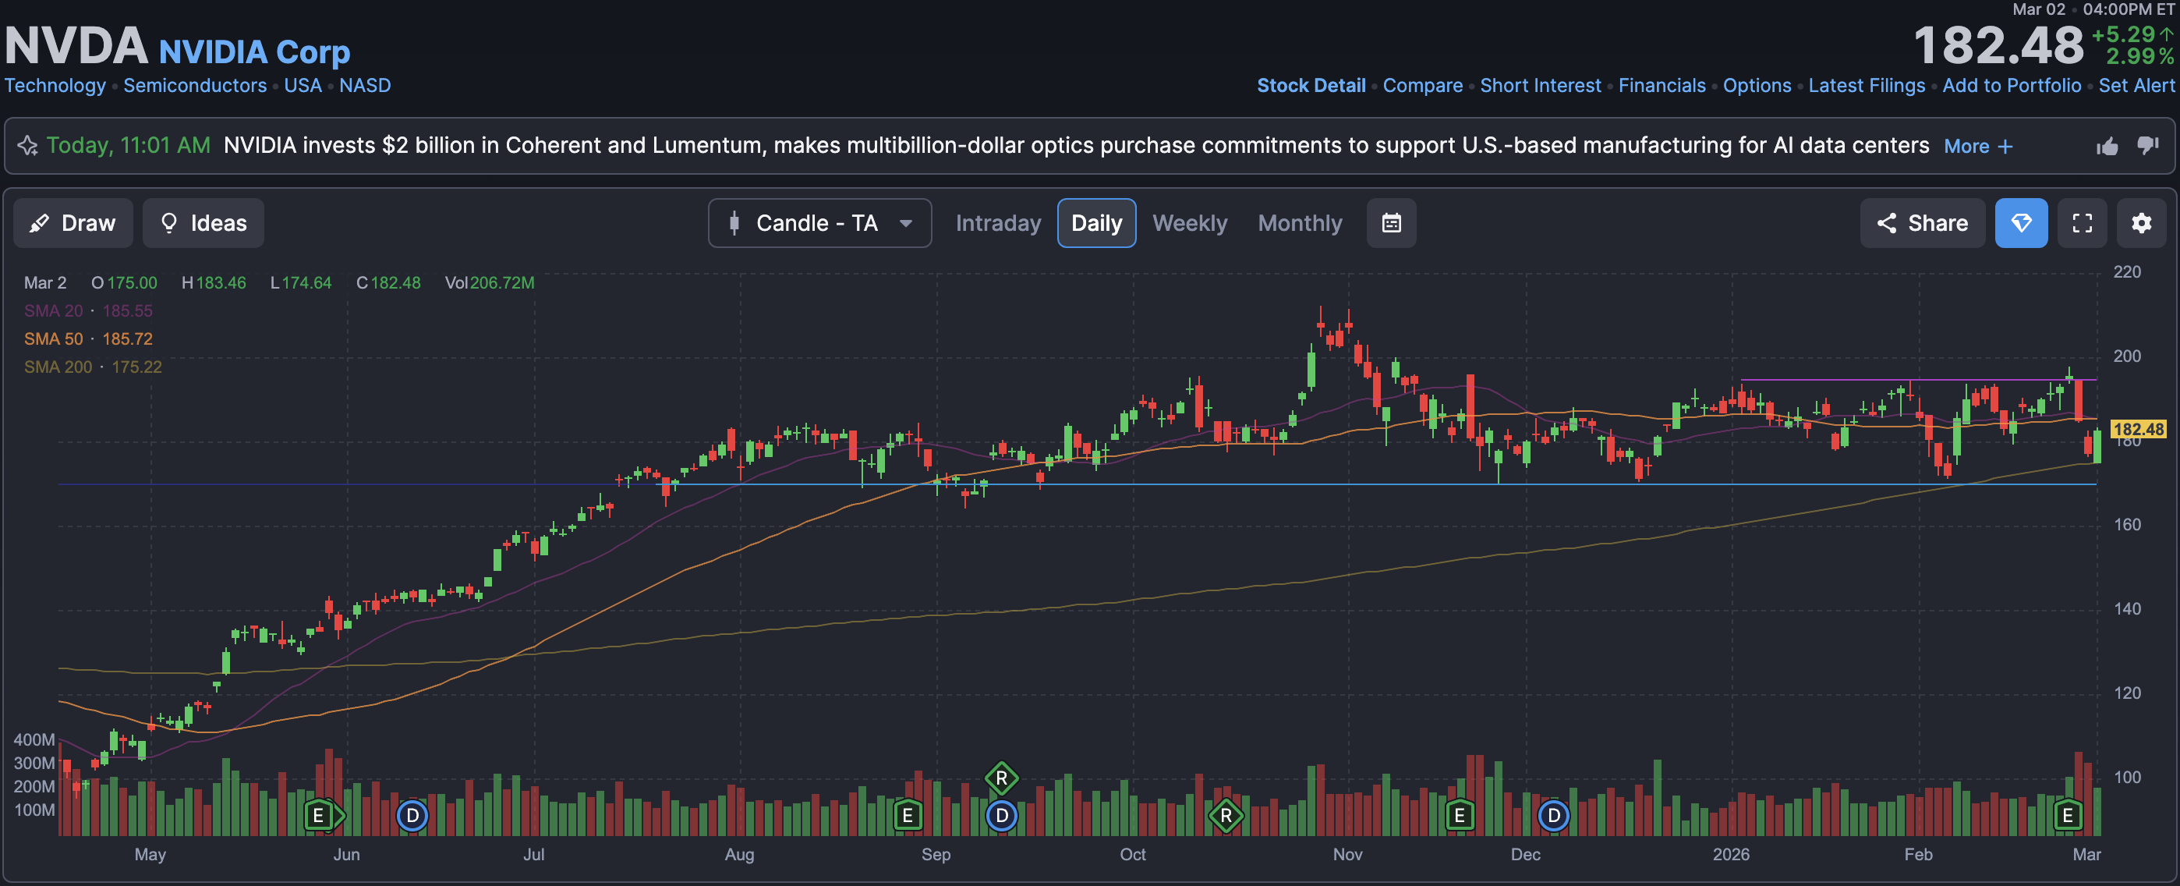Switch to Weekly timeframe tab
Screen dimensions: 2180x886
[1189, 223]
